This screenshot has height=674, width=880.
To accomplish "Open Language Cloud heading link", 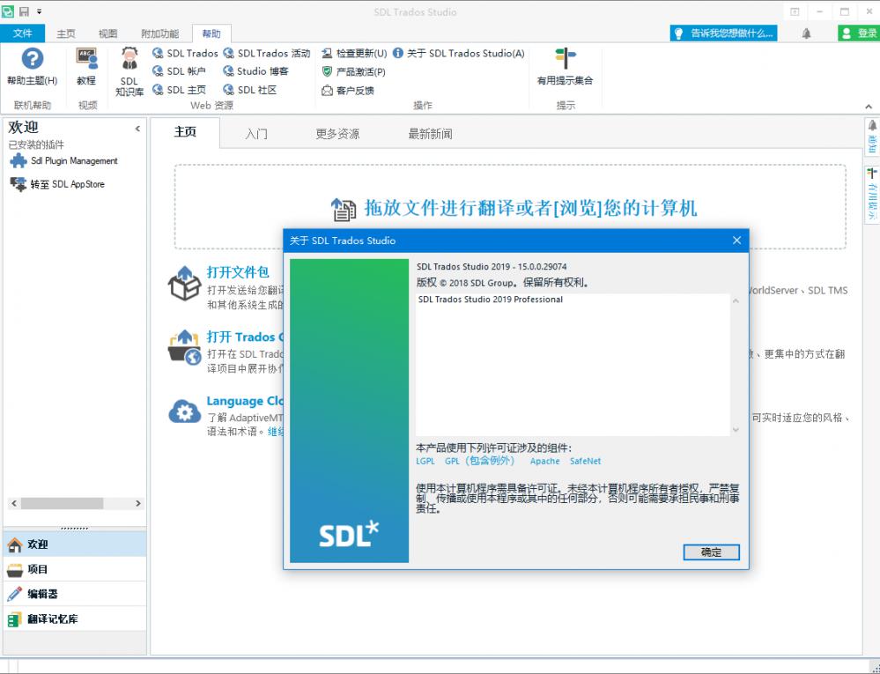I will 245,401.
